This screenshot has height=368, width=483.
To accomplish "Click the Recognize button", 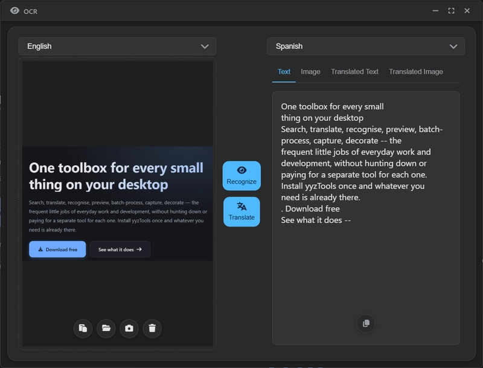I will coord(241,176).
